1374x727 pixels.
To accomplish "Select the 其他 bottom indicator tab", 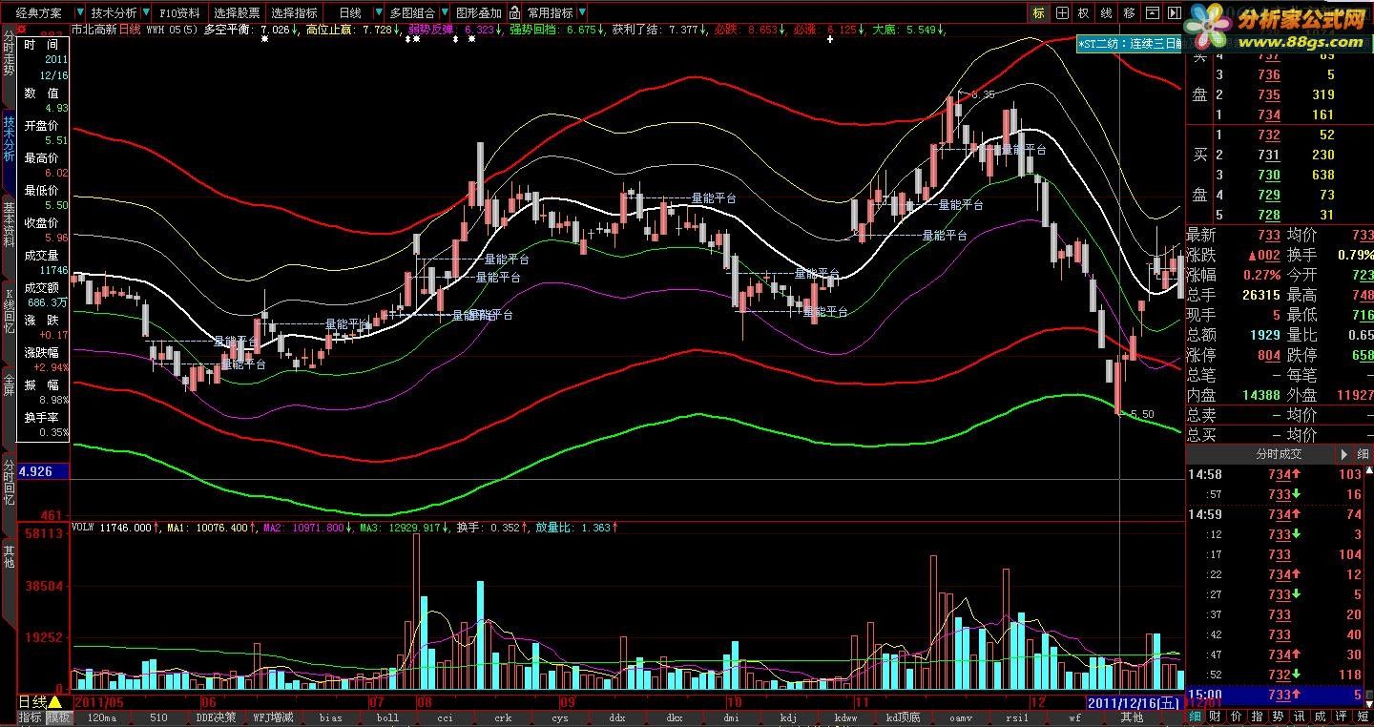I will tap(1133, 717).
